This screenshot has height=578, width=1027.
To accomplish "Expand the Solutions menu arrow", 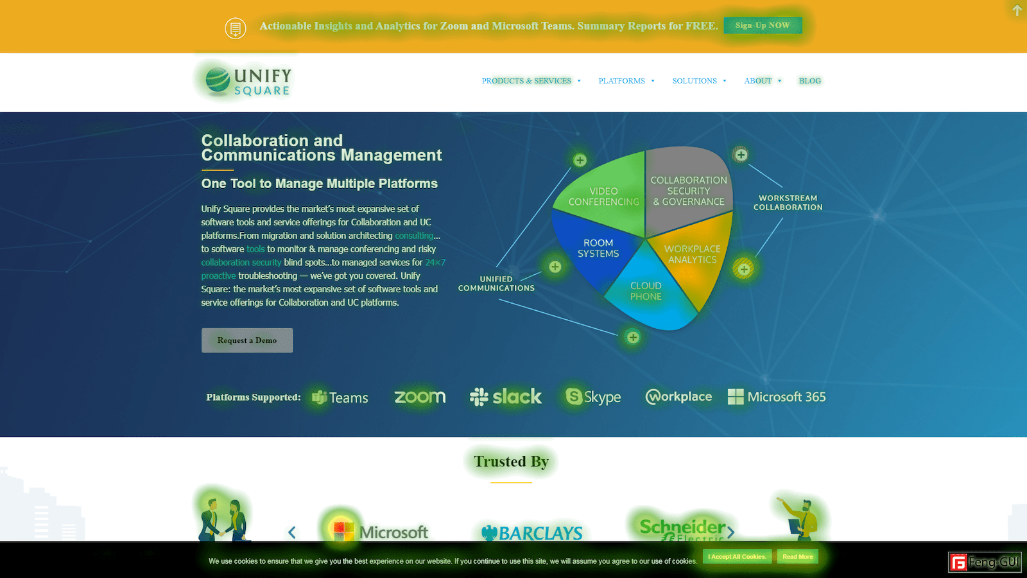I will tap(725, 81).
